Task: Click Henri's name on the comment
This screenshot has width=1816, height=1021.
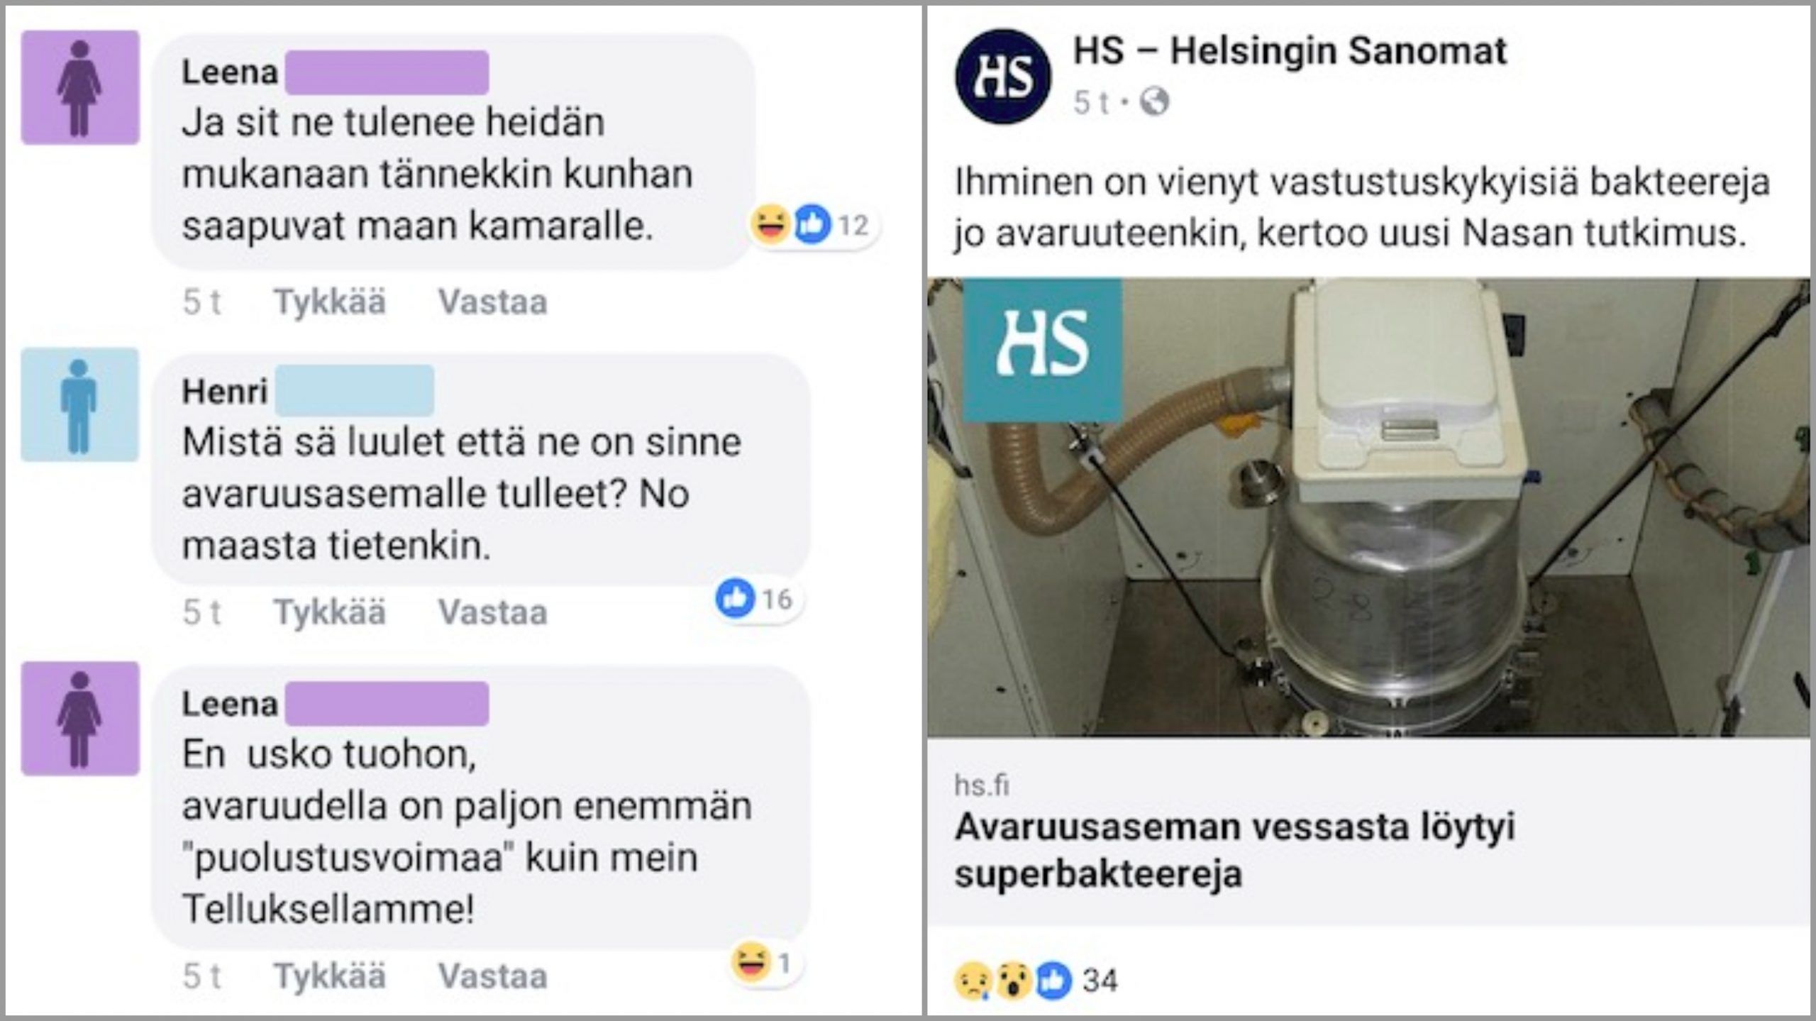Action: [x=224, y=390]
